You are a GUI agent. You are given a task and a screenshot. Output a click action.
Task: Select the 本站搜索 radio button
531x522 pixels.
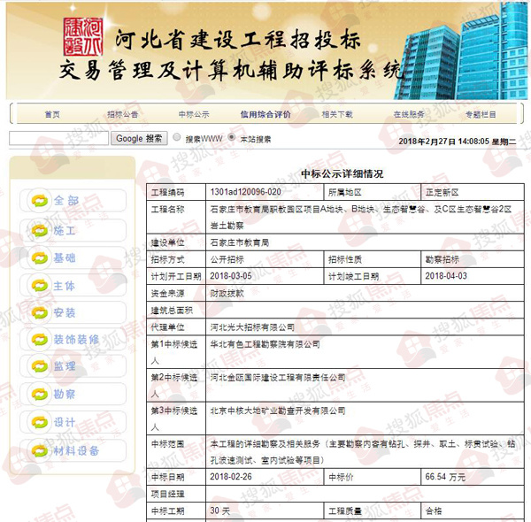point(232,137)
